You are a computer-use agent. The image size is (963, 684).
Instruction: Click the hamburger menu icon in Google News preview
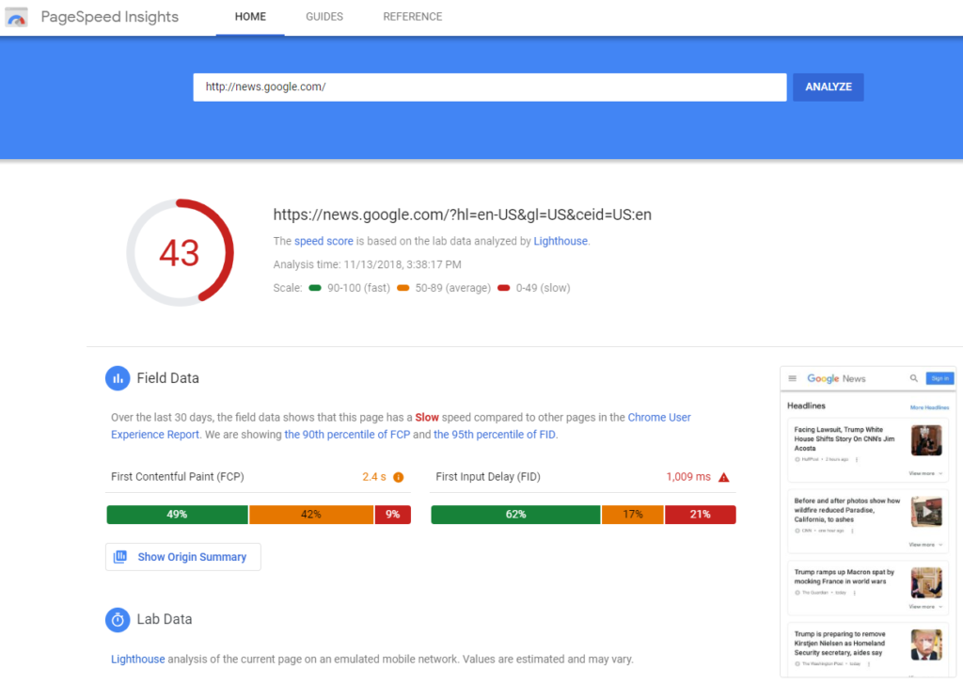[792, 378]
